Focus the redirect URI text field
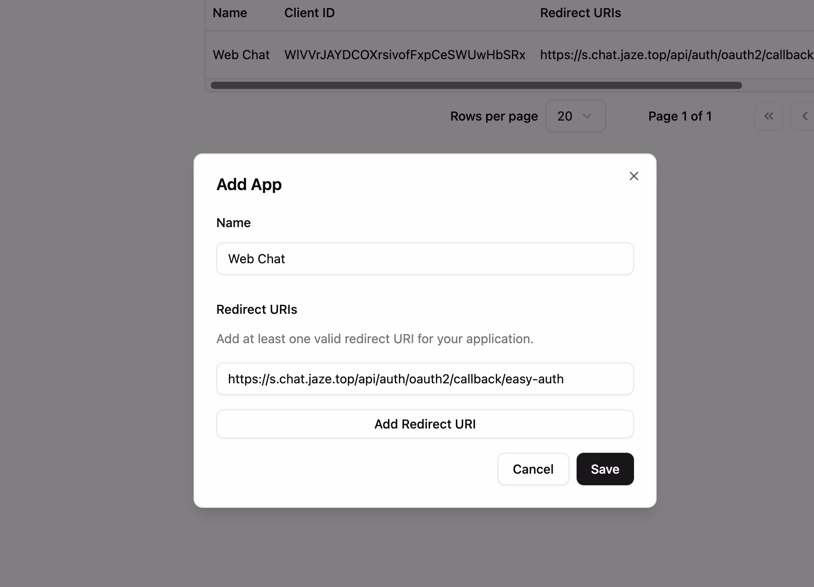814x587 pixels. pos(425,379)
